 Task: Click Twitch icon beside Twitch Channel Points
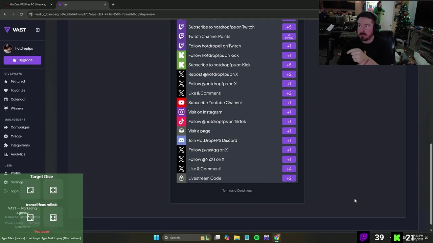coord(181,36)
